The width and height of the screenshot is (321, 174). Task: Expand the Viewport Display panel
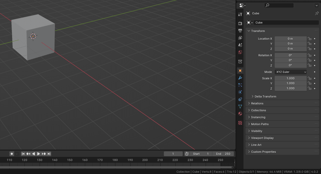click(262, 138)
